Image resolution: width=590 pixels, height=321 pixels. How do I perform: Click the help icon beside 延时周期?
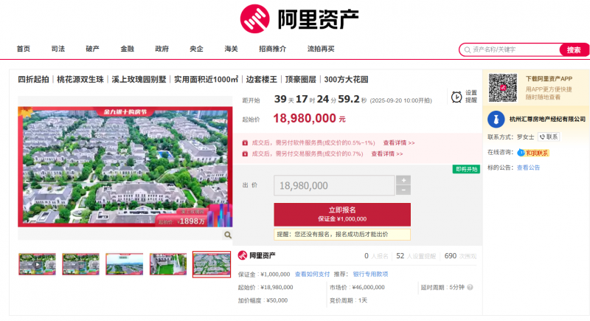[x=470, y=287]
